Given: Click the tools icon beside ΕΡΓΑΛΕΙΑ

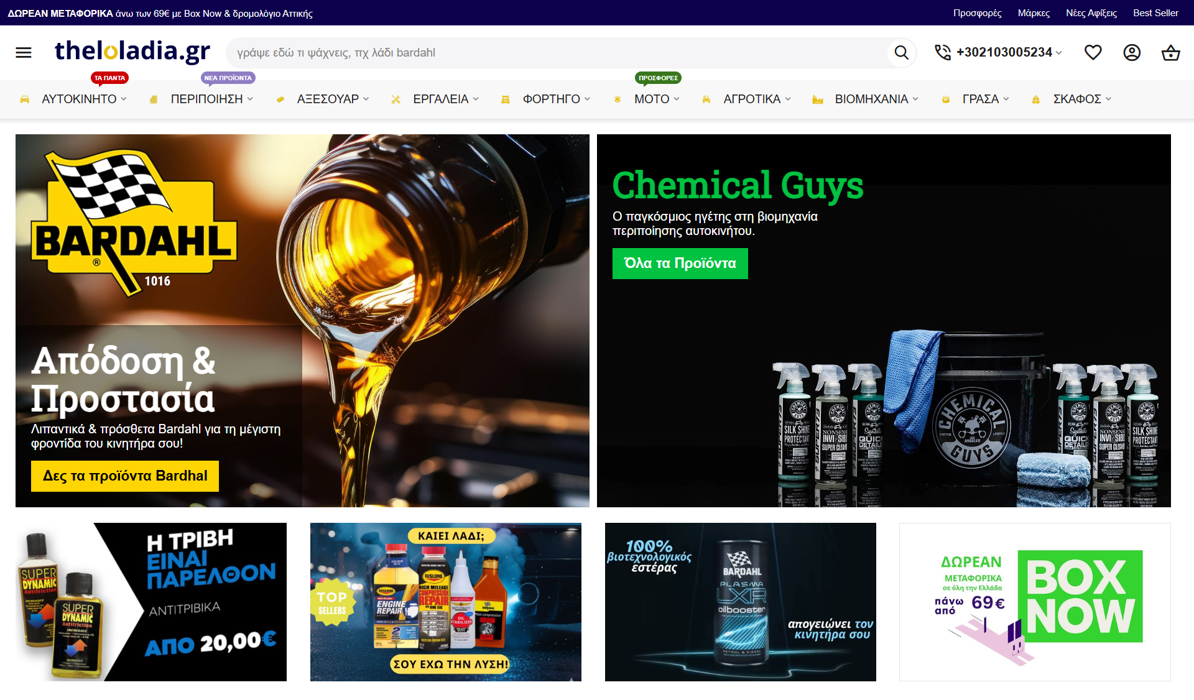Looking at the screenshot, I should (396, 99).
